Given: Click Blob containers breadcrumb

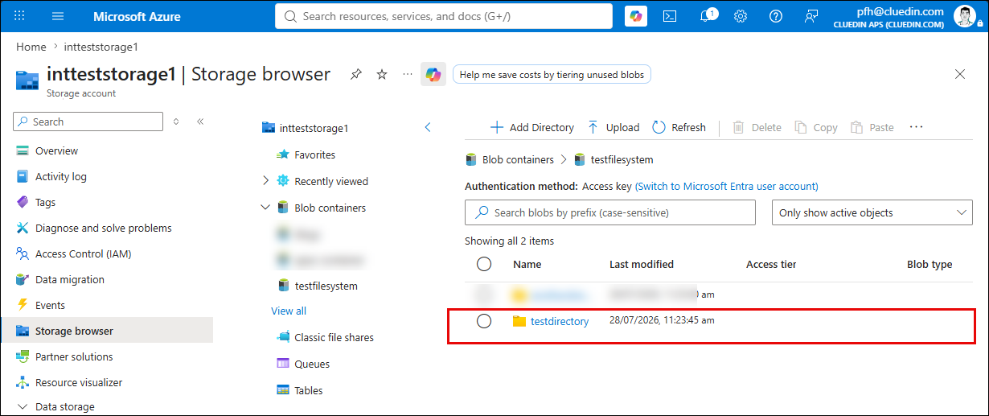Looking at the screenshot, I should point(518,159).
